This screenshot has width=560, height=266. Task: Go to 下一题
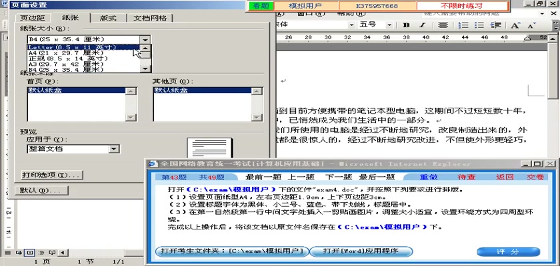pyautogui.click(x=339, y=178)
